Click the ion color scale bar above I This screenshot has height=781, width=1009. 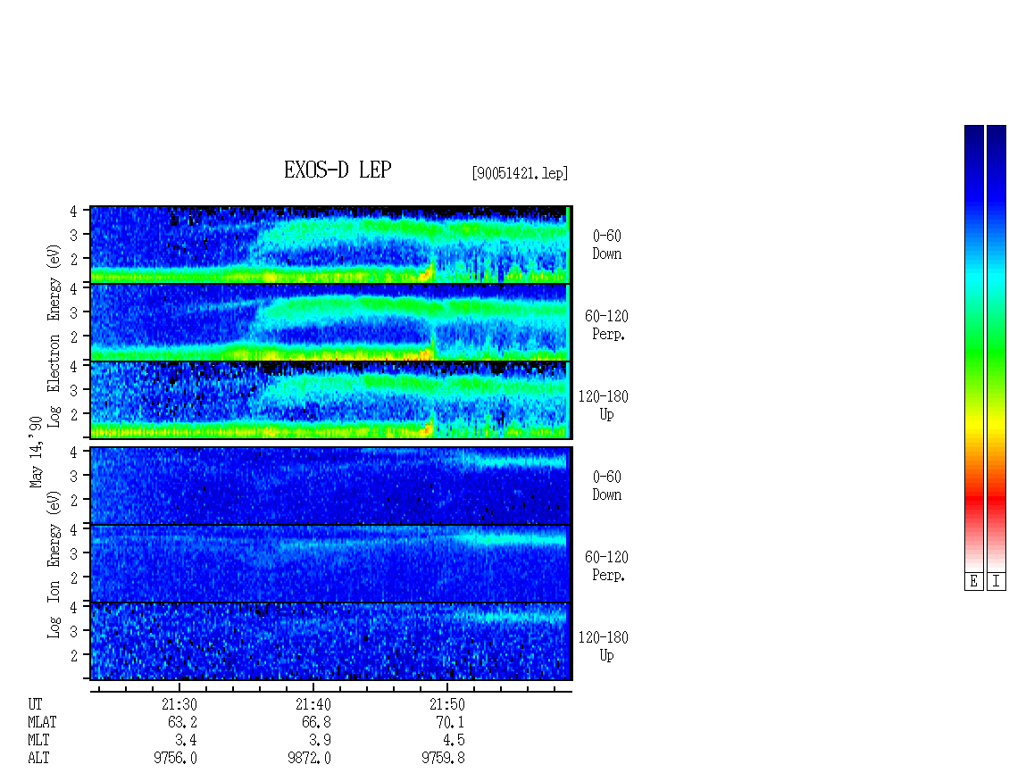pyautogui.click(x=996, y=348)
